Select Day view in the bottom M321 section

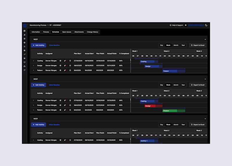click(162, 125)
